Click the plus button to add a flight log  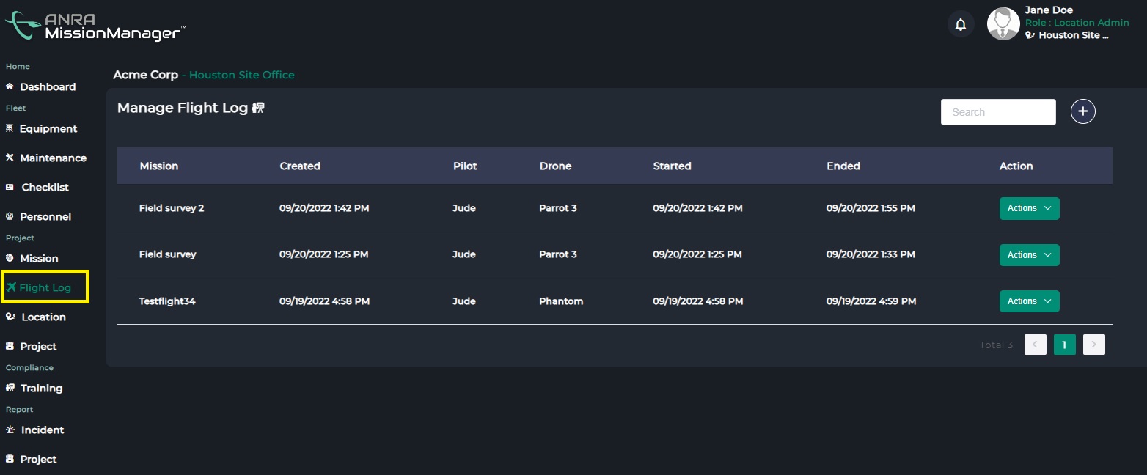tap(1082, 111)
